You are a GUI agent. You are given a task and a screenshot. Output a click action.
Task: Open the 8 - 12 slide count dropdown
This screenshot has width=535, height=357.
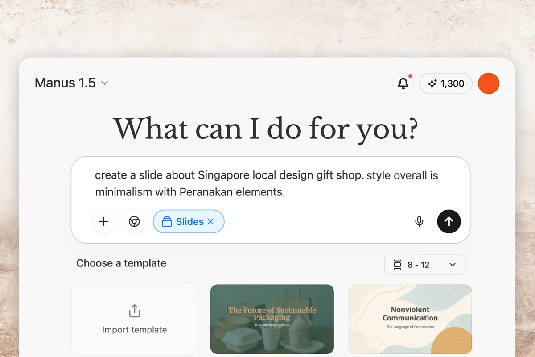pyautogui.click(x=452, y=265)
